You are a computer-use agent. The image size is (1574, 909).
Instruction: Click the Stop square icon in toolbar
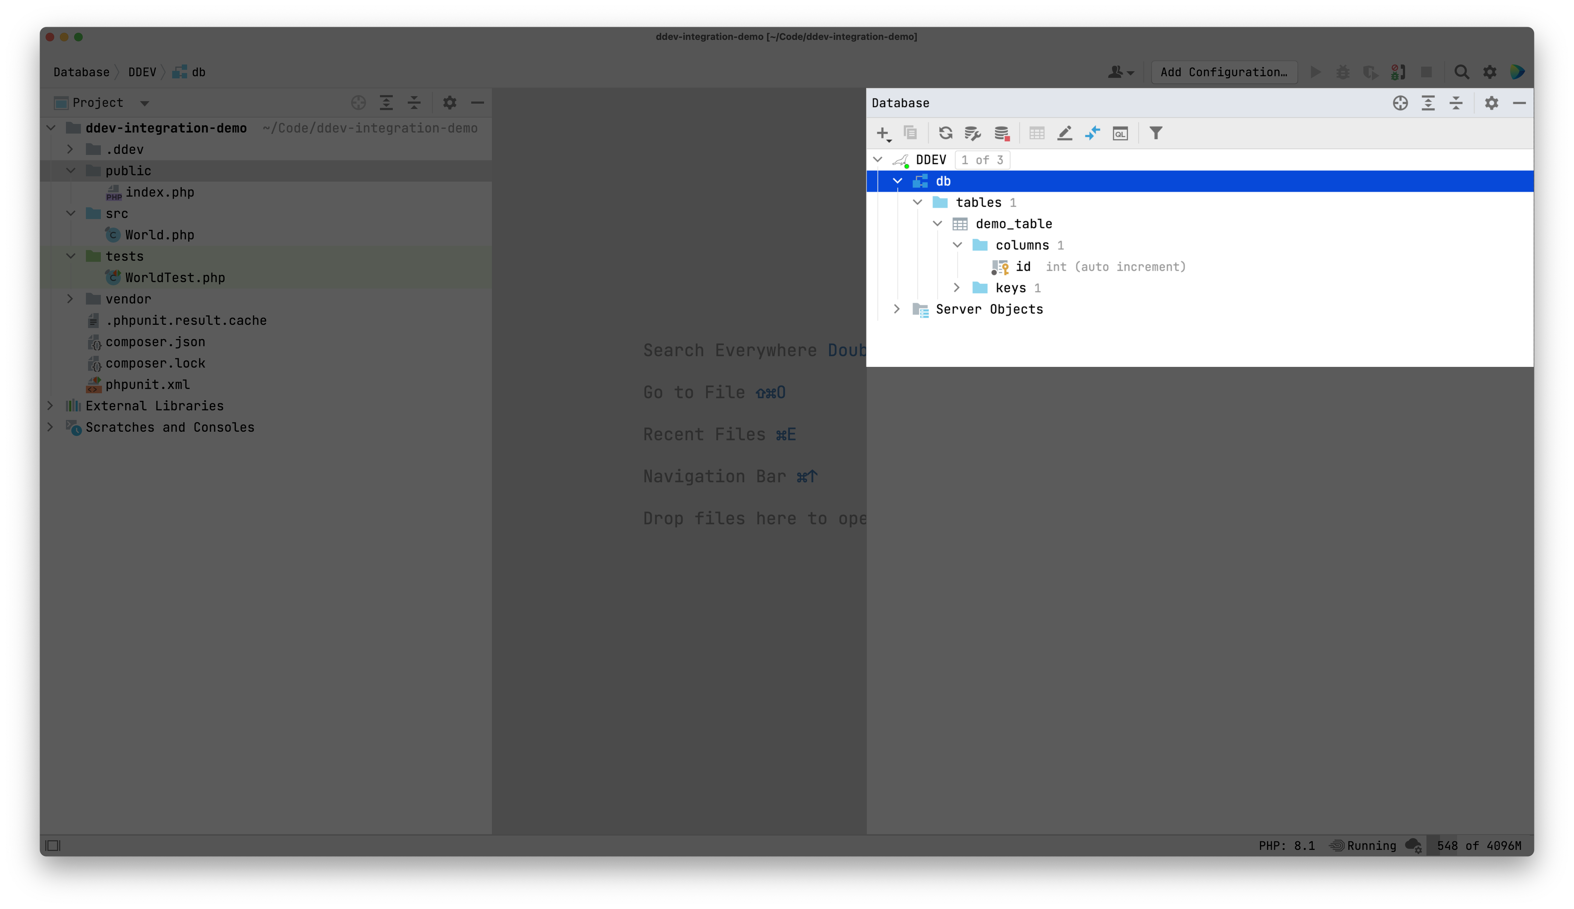tap(1426, 72)
